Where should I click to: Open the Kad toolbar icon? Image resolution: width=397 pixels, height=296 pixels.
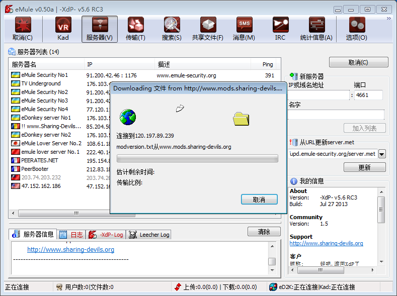[63, 25]
